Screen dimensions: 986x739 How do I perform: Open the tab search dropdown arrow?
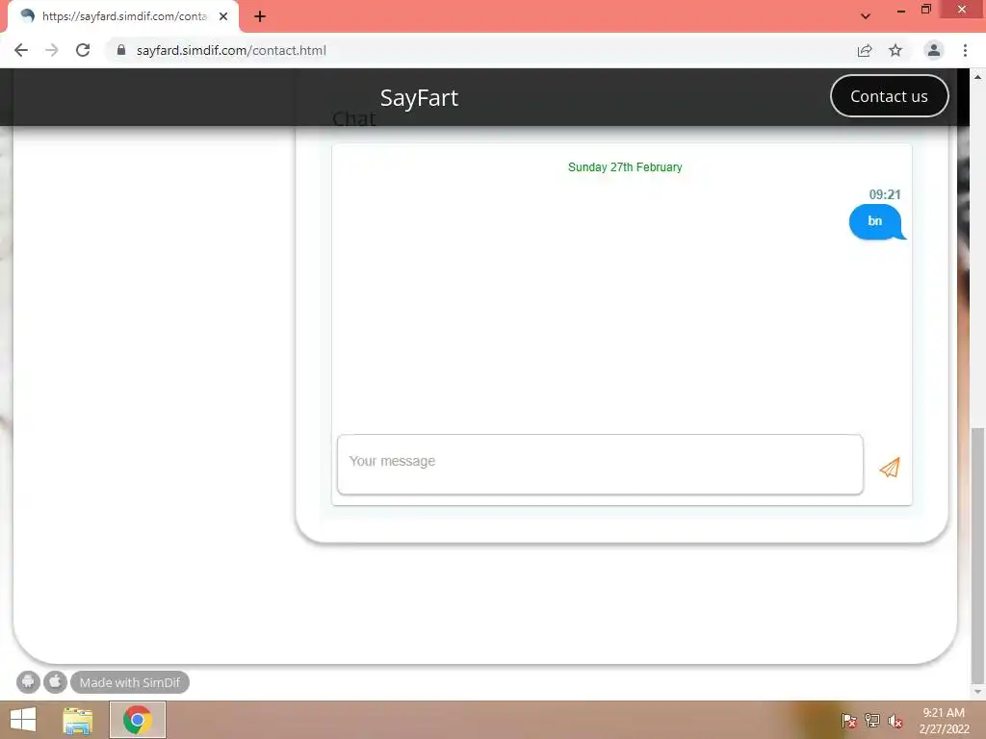[866, 16]
